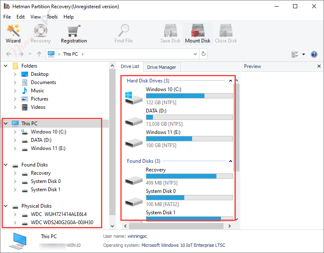Image resolution: width=324 pixels, height=253 pixels.
Task: Collapse the Found Disks (3) group in Drive List
Action: tap(230, 161)
